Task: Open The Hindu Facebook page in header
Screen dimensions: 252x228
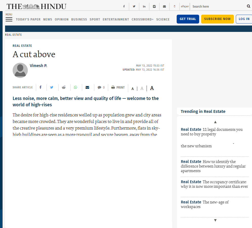Action: click(x=124, y=6)
